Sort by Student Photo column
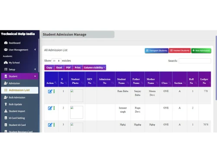Viewport: 217px width, 163px height. coord(77,80)
